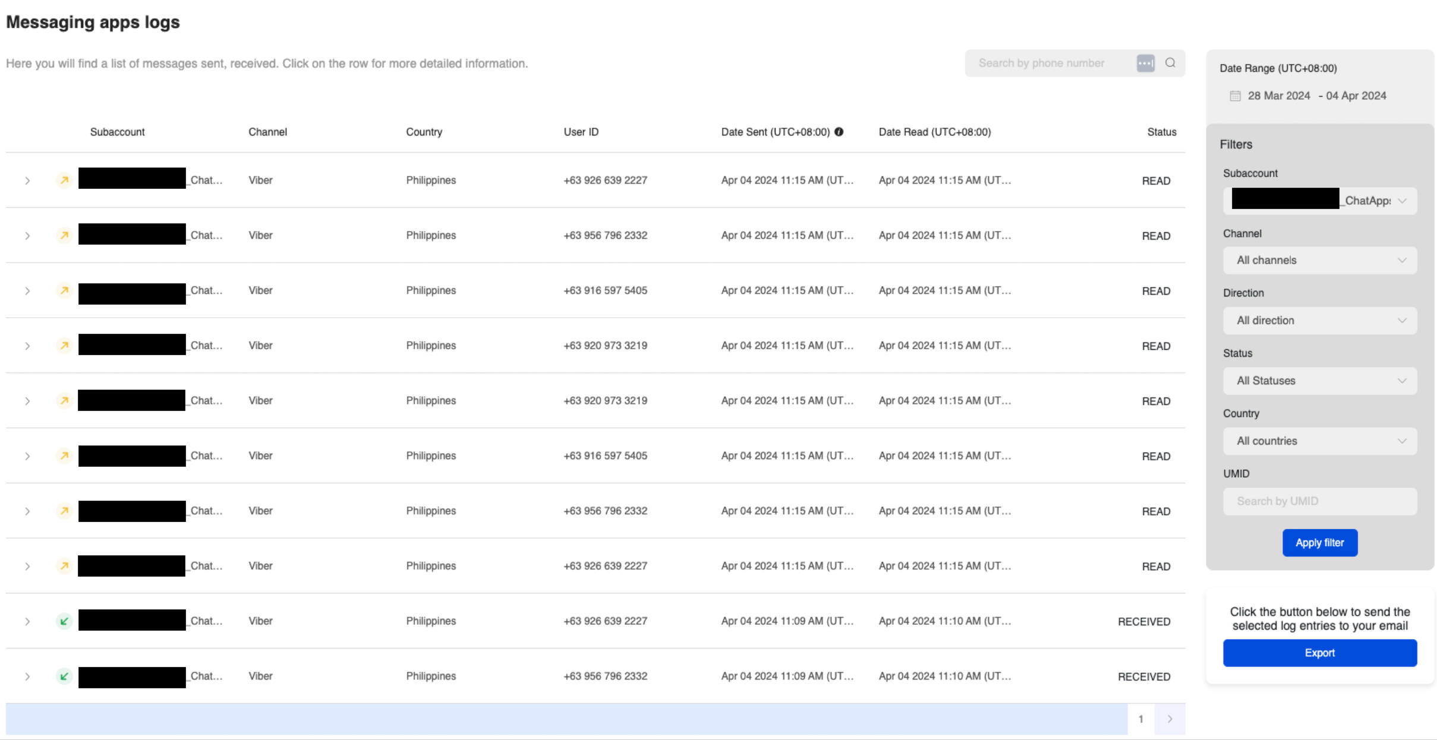Go to next page arrow

pos(1170,719)
